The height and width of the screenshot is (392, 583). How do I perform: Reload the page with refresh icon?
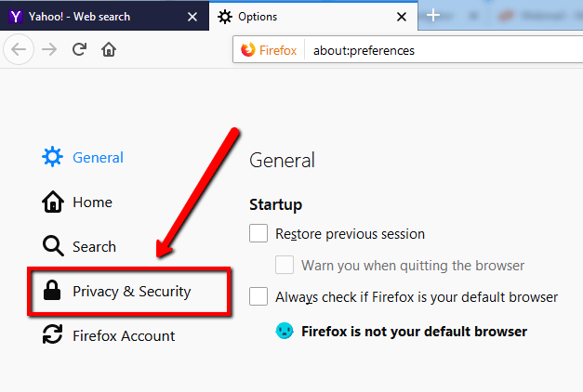pos(78,49)
